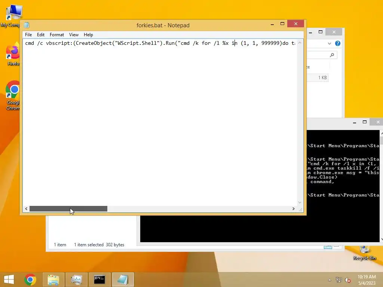Click the File Explorer search magnifier icon

point(332,55)
